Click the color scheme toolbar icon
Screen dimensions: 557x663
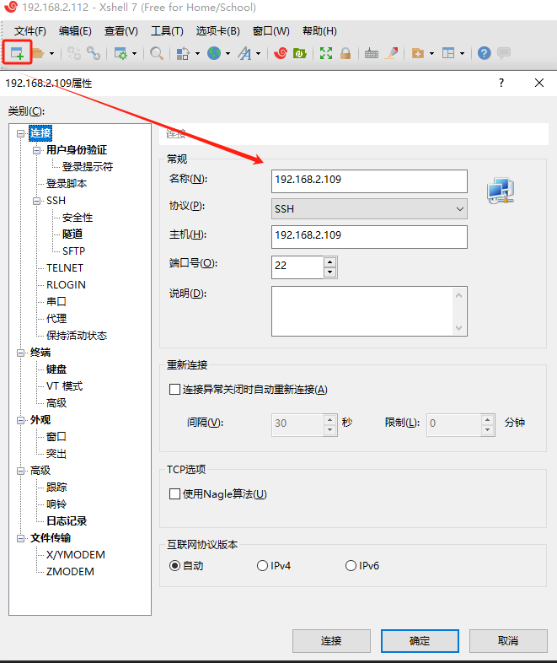coord(182,53)
